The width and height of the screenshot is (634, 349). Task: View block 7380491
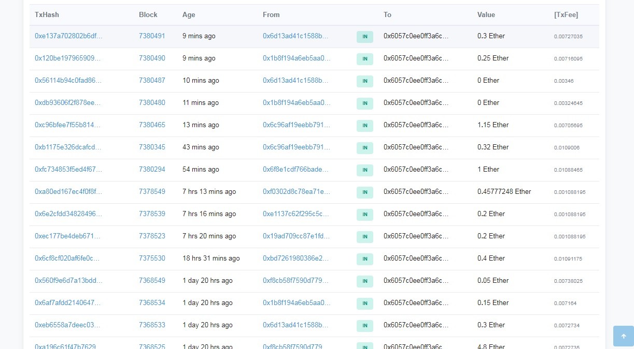click(x=152, y=36)
